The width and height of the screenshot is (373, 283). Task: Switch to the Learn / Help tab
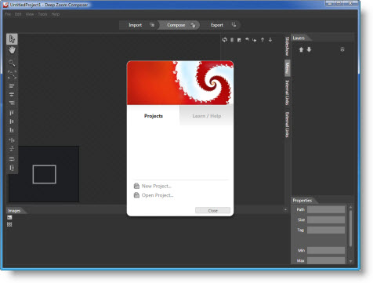coord(207,116)
